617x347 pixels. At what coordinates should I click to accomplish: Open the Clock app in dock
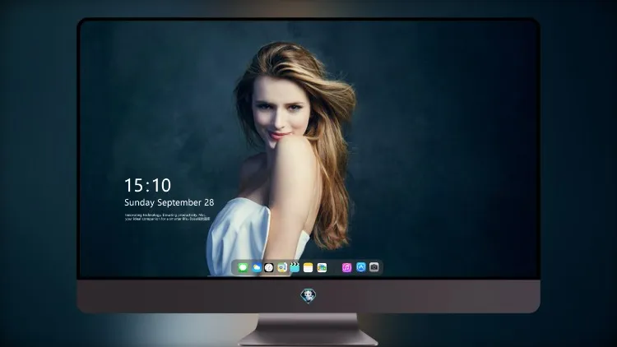(269, 267)
